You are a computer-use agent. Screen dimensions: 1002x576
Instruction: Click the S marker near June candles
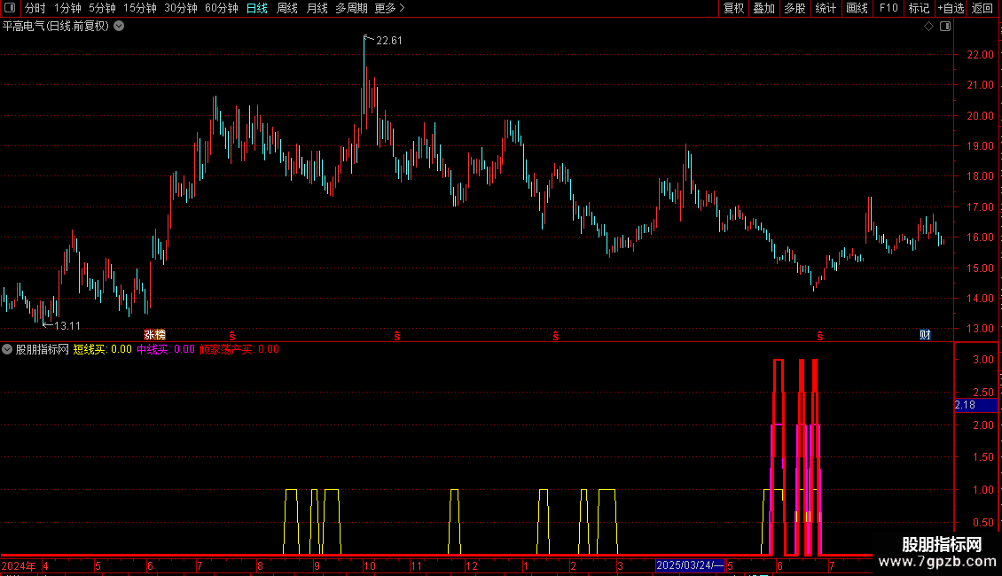click(820, 336)
